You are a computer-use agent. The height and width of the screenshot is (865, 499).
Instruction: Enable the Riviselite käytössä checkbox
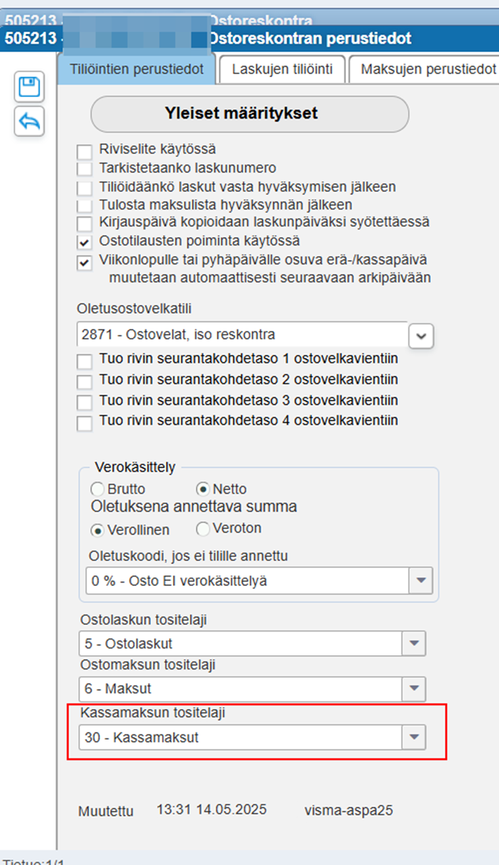click(x=84, y=150)
